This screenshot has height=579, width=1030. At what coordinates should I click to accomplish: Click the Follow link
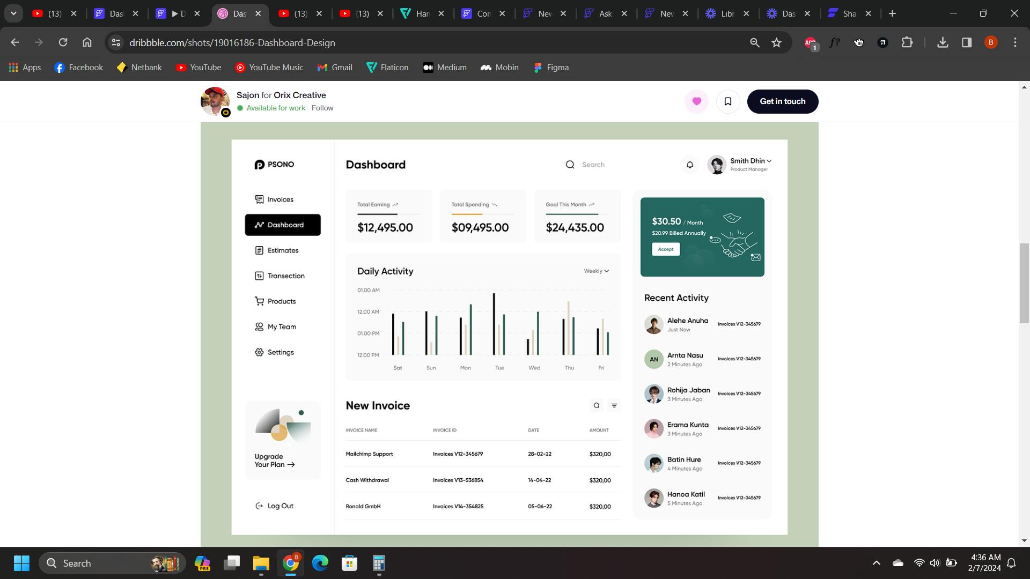point(322,108)
